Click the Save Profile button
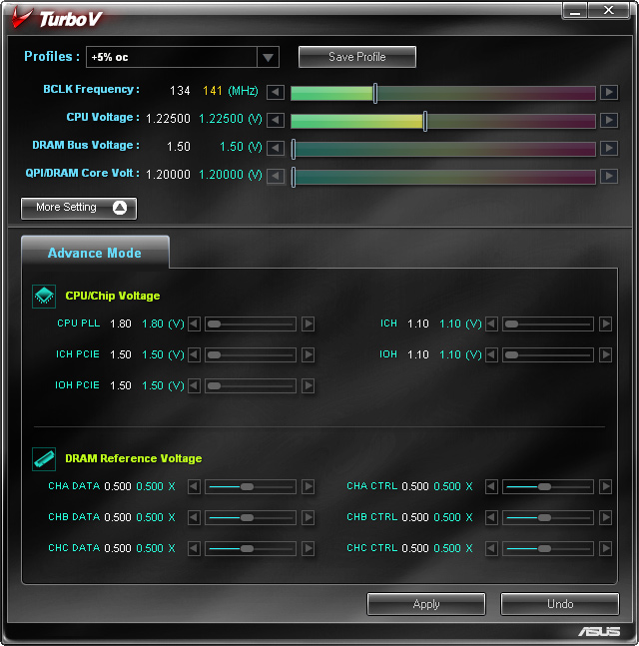639x646 pixels. coord(357,57)
